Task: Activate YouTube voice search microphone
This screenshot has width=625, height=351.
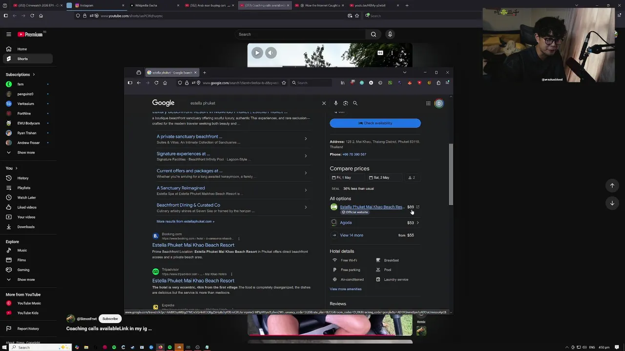Action: click(390, 34)
